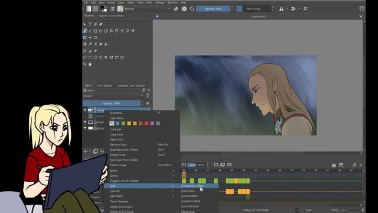Select the Pan hand tool
The height and width of the screenshot is (213, 378).
(x=90, y=64)
